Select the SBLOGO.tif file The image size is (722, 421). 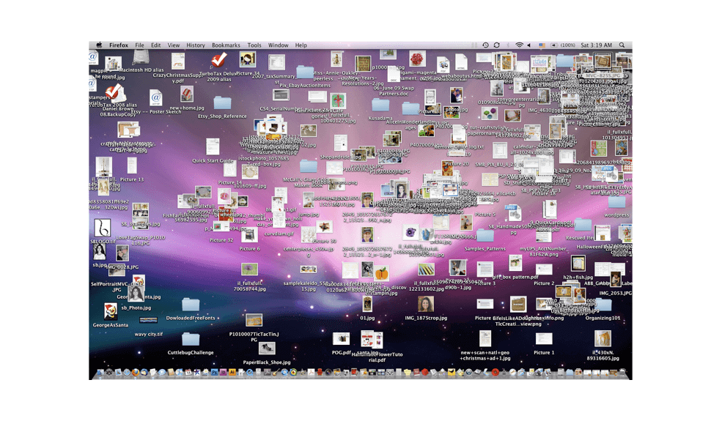click(102, 228)
